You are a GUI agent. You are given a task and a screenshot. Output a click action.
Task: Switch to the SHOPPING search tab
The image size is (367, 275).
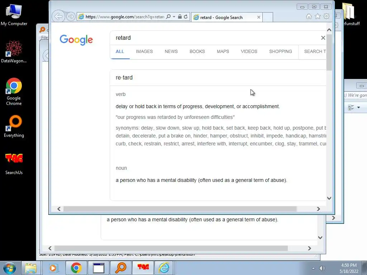click(x=280, y=52)
